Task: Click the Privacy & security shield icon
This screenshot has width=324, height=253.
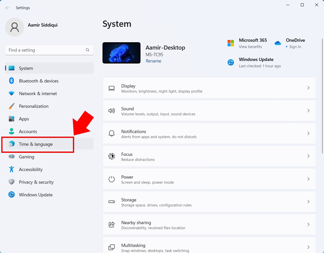Action: click(x=11, y=182)
